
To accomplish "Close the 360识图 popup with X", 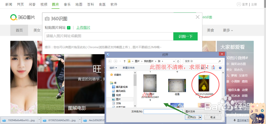I will (197, 17).
